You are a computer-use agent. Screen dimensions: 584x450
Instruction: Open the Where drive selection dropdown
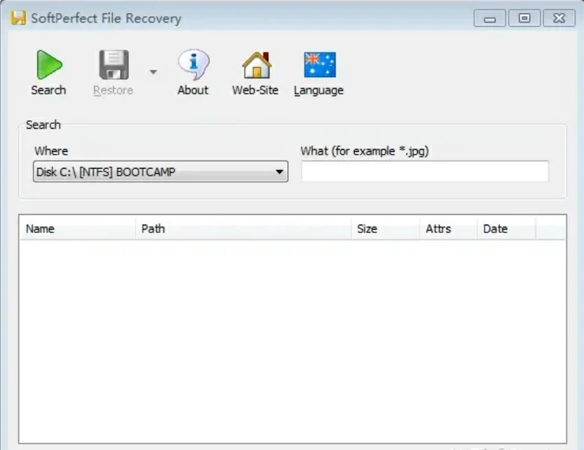280,171
